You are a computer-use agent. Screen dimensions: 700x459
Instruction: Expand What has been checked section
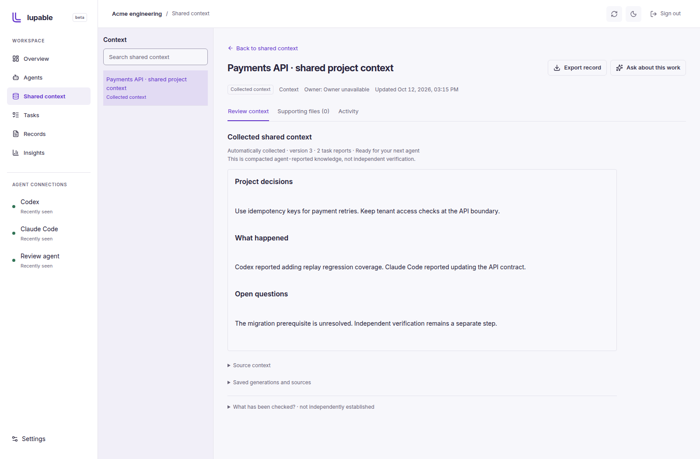301,407
